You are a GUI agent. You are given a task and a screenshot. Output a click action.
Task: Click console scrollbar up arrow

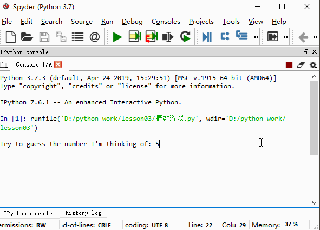pos(314,77)
